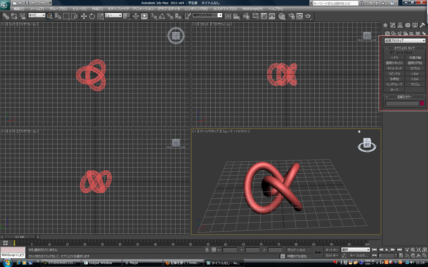The height and width of the screenshot is (267, 428).
Task: Select the Shapes category icon
Action: [393, 33]
